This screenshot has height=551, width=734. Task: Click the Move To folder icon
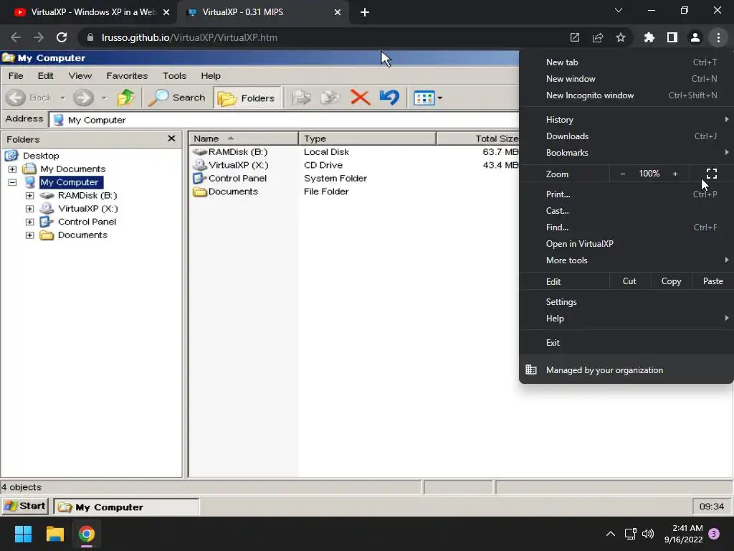pos(301,98)
